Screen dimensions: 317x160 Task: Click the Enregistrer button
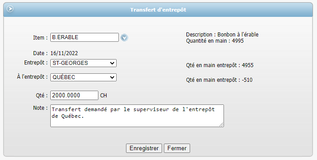click(144, 148)
